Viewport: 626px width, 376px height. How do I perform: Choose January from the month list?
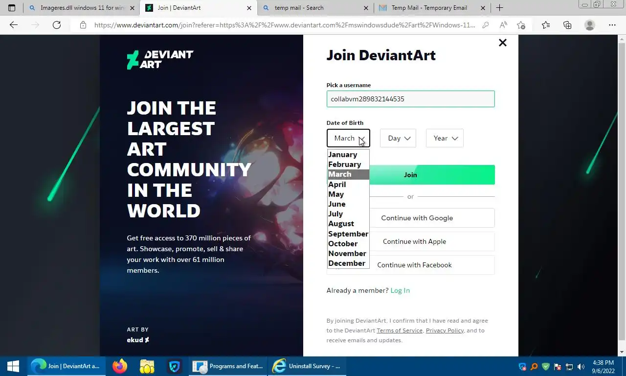[x=348, y=155]
